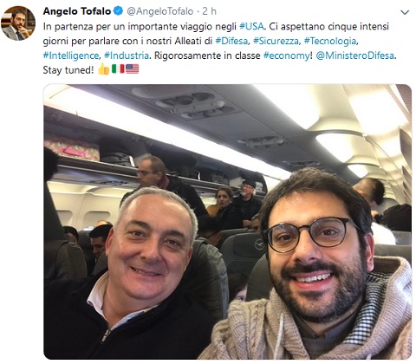The height and width of the screenshot is (364, 416).
Task: Click the United States flag emoji
Action: (132, 68)
